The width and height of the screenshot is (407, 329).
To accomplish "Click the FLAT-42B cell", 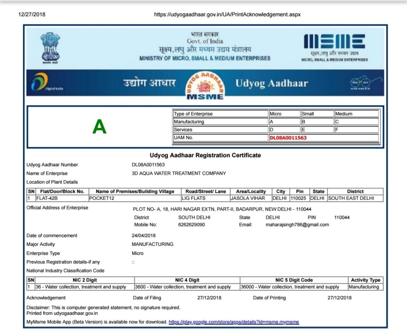I will click(62, 198).
